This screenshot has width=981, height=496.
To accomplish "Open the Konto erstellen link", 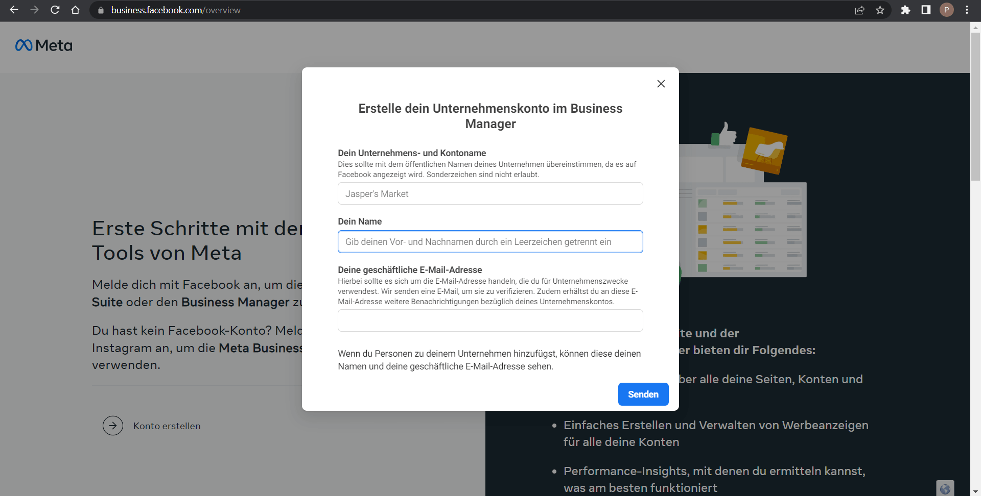I will [x=167, y=426].
